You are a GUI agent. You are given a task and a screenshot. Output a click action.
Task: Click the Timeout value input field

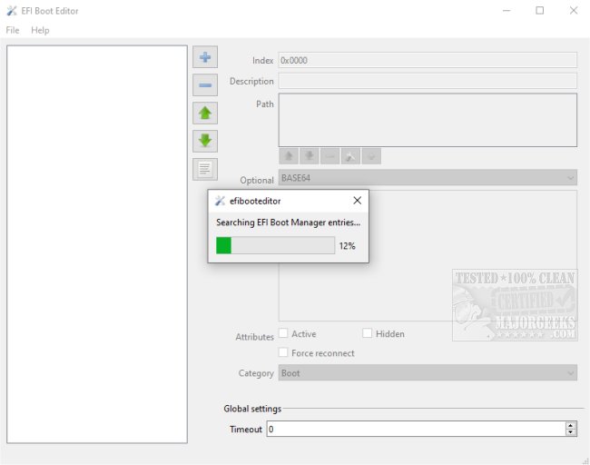pos(415,429)
